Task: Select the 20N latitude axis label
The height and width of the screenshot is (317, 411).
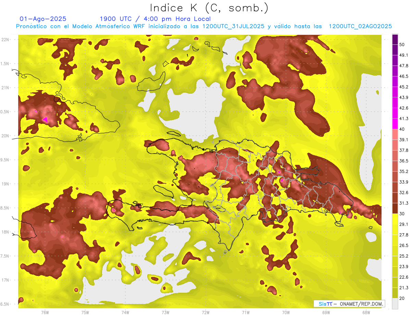Action: coord(5,136)
